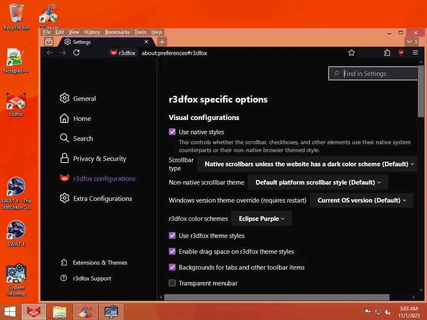This screenshot has width=427, height=320.
Task: Go to Privacy & Security category
Action: click(93, 158)
